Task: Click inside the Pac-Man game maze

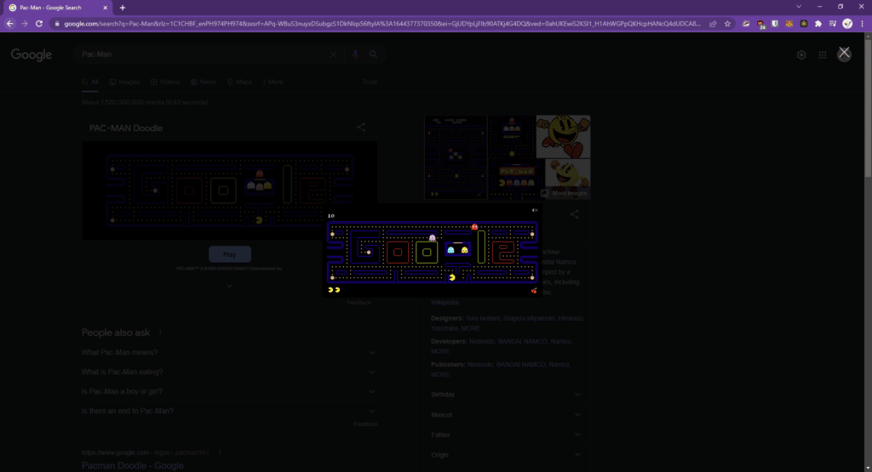Action: (432, 252)
